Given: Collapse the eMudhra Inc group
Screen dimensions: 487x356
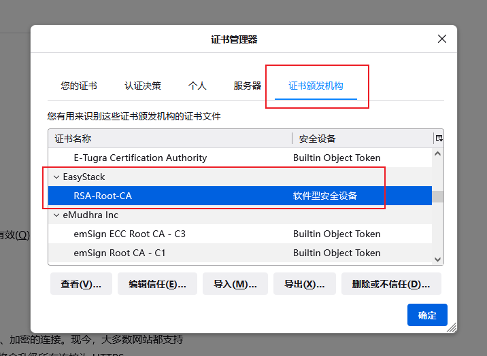Looking at the screenshot, I should (56, 215).
